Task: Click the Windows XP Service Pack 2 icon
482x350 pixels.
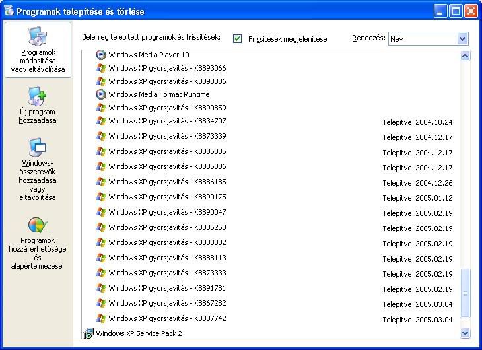Action: pyautogui.click(x=88, y=333)
